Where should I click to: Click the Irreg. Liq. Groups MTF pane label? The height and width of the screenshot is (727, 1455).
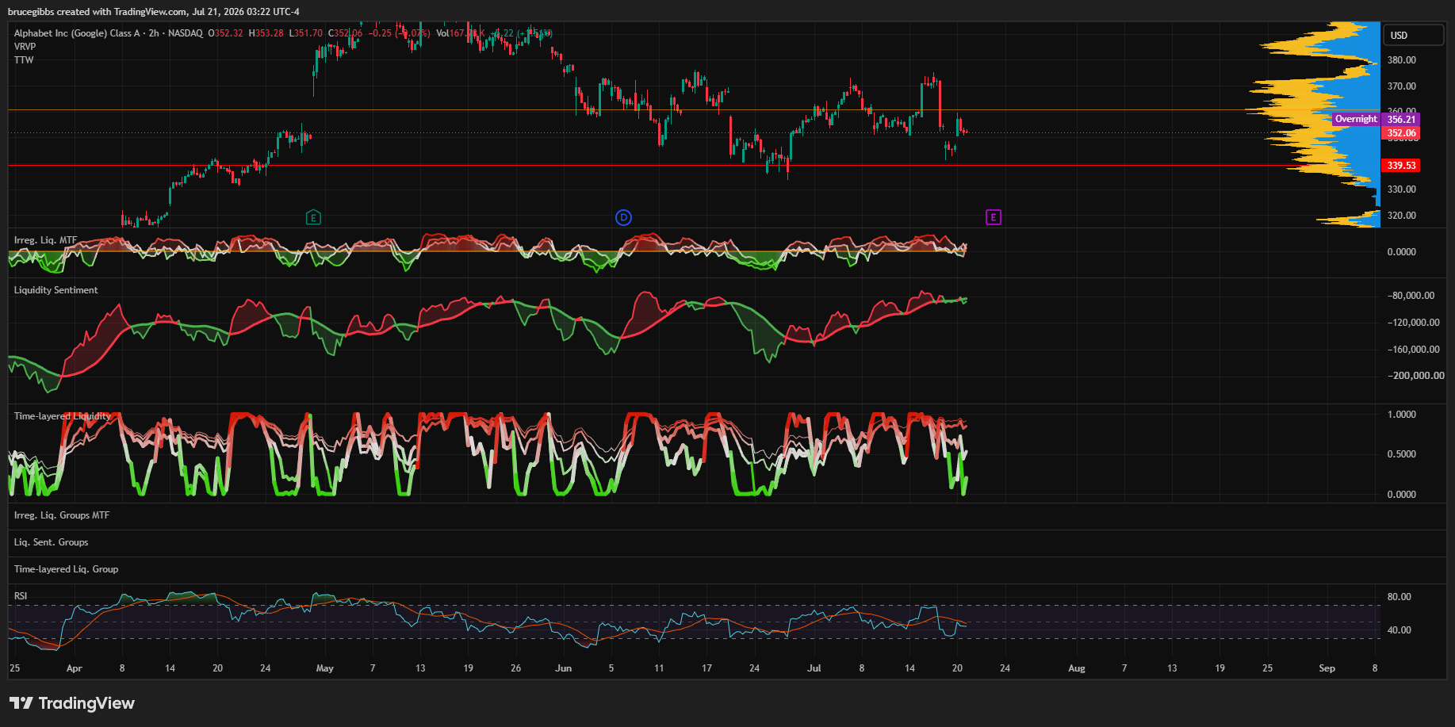click(x=62, y=515)
